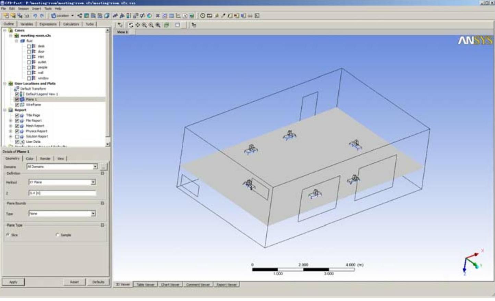This screenshot has height=301, width=495.
Task: Open the Domains dropdown list
Action: click(x=95, y=167)
